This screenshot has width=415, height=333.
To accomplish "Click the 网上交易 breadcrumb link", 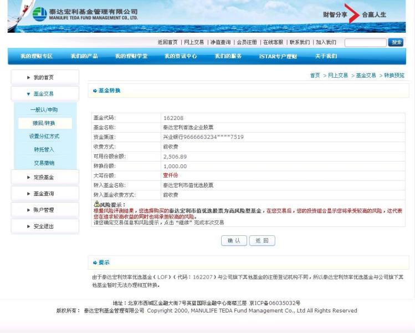I will click(338, 75).
